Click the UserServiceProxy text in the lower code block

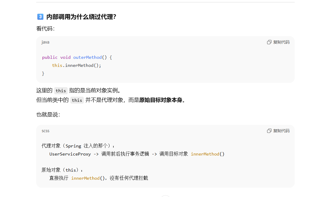pyautogui.click(x=70, y=154)
